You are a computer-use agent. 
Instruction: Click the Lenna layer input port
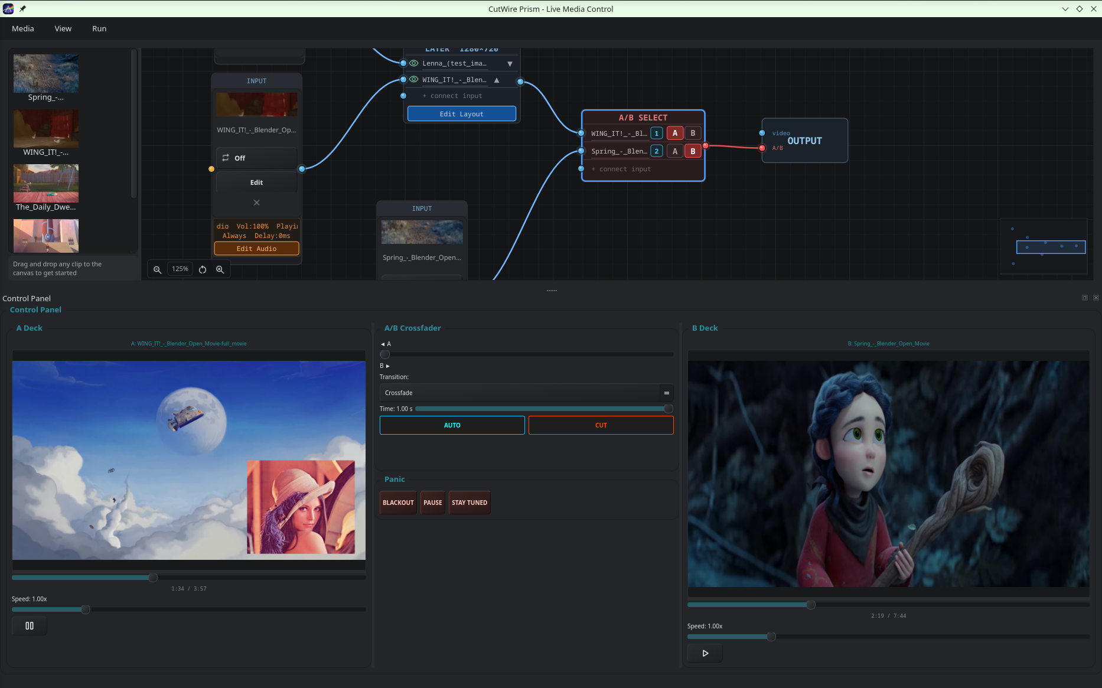(403, 63)
